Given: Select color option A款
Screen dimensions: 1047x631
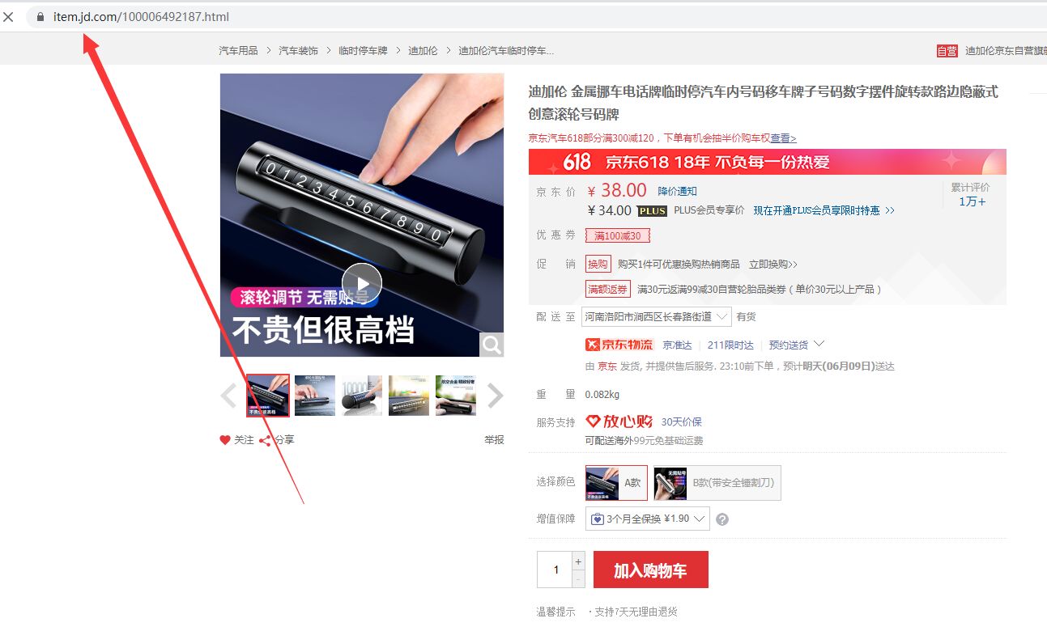Looking at the screenshot, I should 616,482.
